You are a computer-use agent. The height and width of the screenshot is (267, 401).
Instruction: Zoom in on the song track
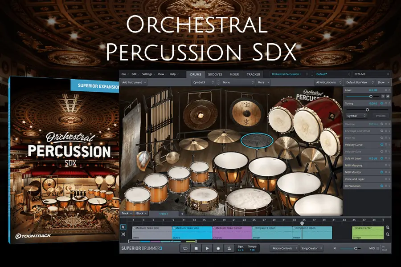point(388,227)
